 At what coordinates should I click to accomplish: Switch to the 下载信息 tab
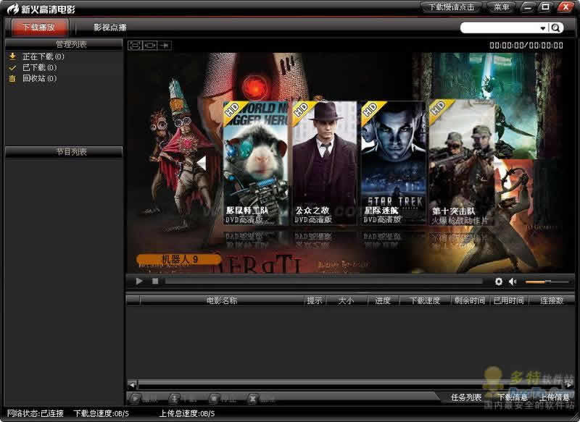[513, 397]
